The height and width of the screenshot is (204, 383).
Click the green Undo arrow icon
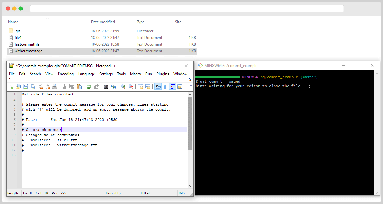[89, 87]
